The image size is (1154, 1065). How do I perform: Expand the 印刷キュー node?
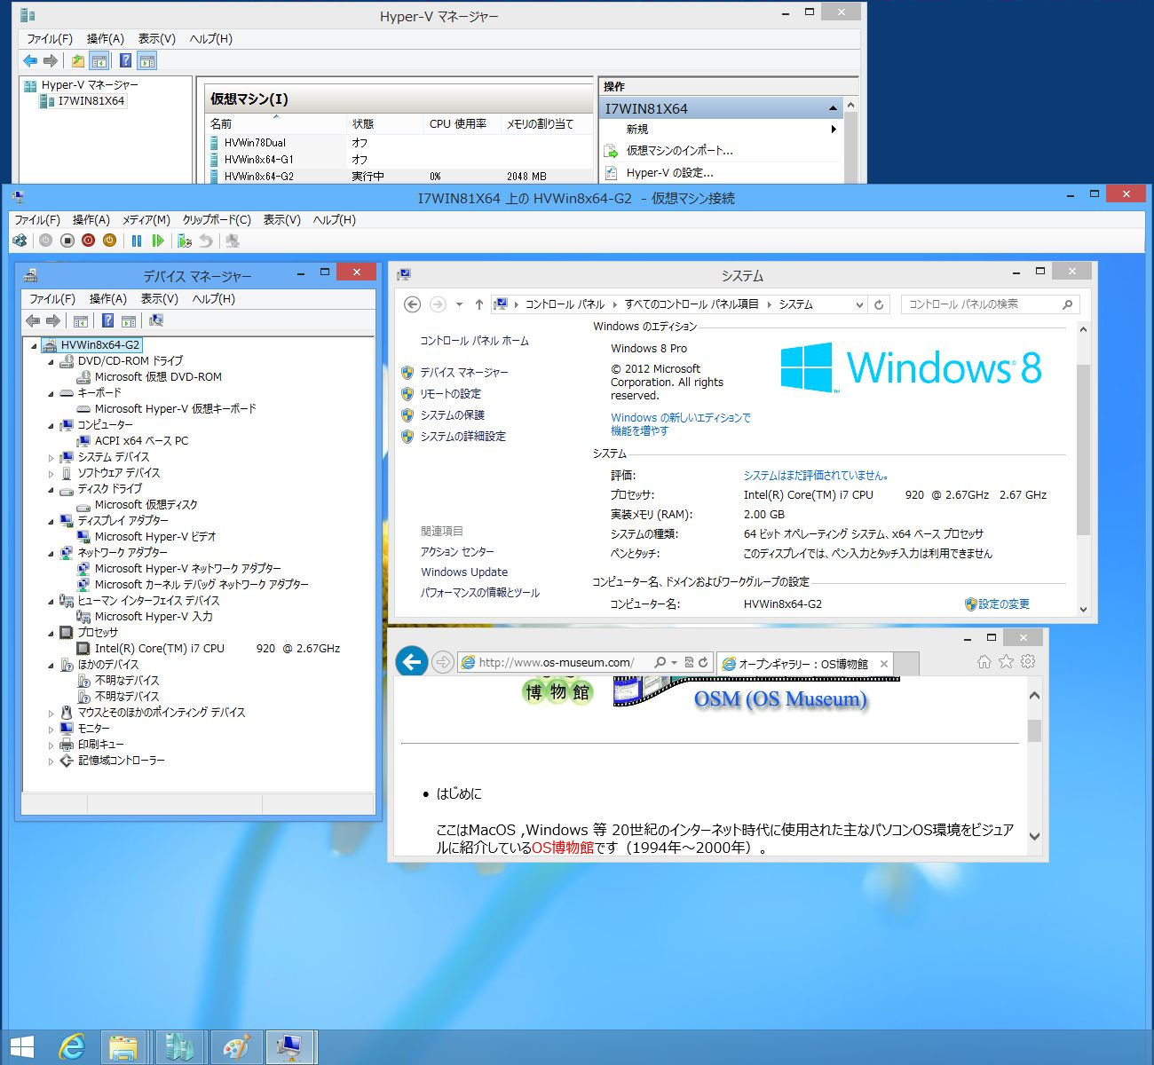pos(51,745)
